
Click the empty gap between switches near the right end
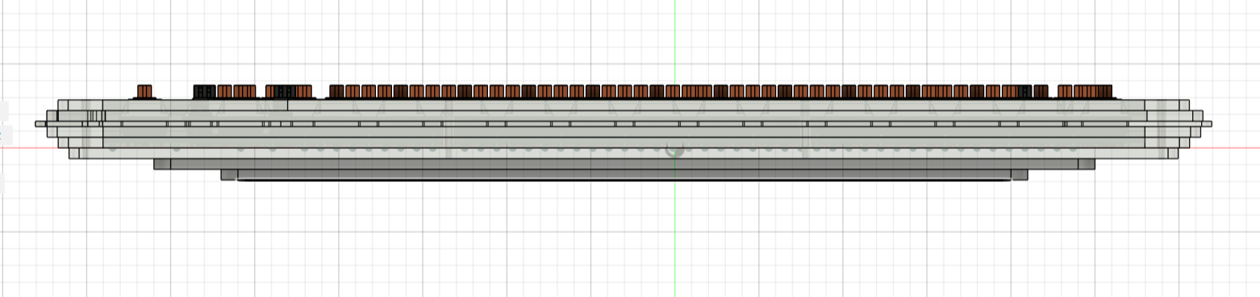pos(1053,91)
